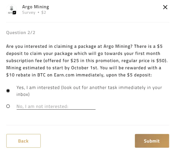
Task: Click the "Survey" subtitle label
Action: click(x=29, y=12)
